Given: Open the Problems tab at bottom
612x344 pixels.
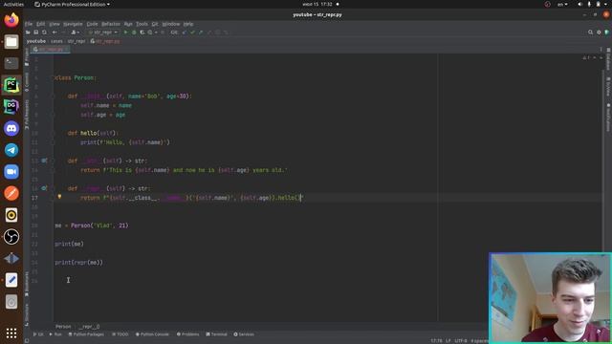Looking at the screenshot, I should [187, 334].
